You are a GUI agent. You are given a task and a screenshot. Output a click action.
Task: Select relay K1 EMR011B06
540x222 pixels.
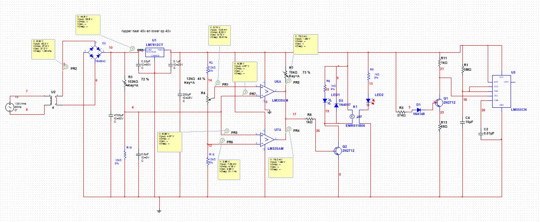(x=357, y=116)
